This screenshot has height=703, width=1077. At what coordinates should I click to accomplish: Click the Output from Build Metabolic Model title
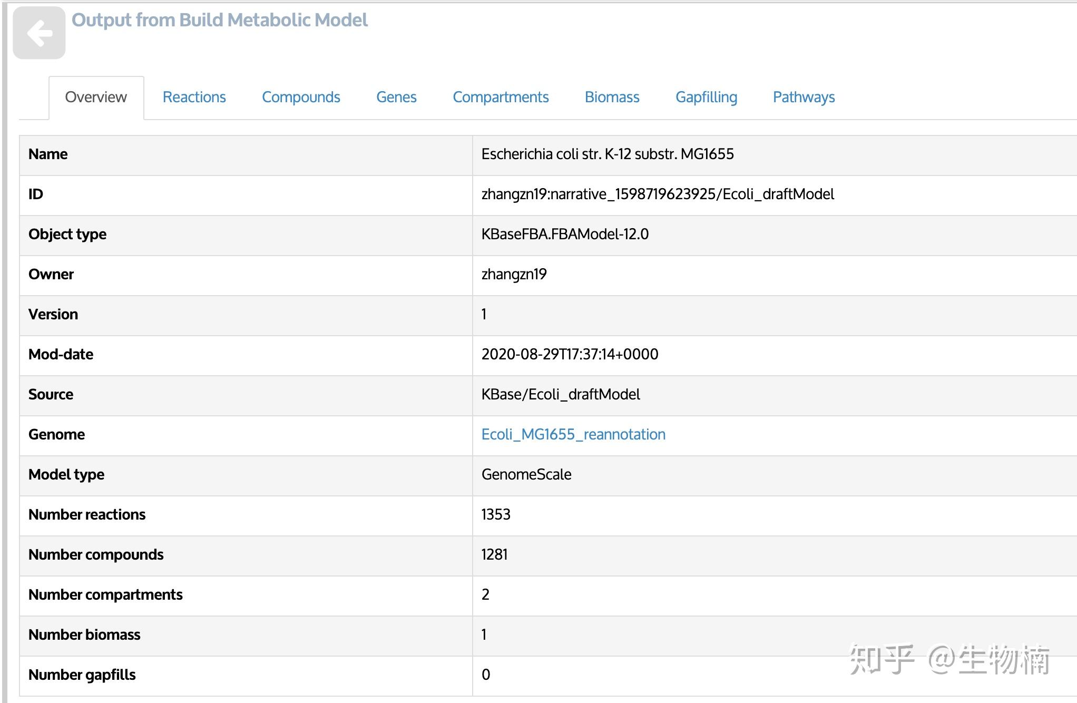click(219, 20)
